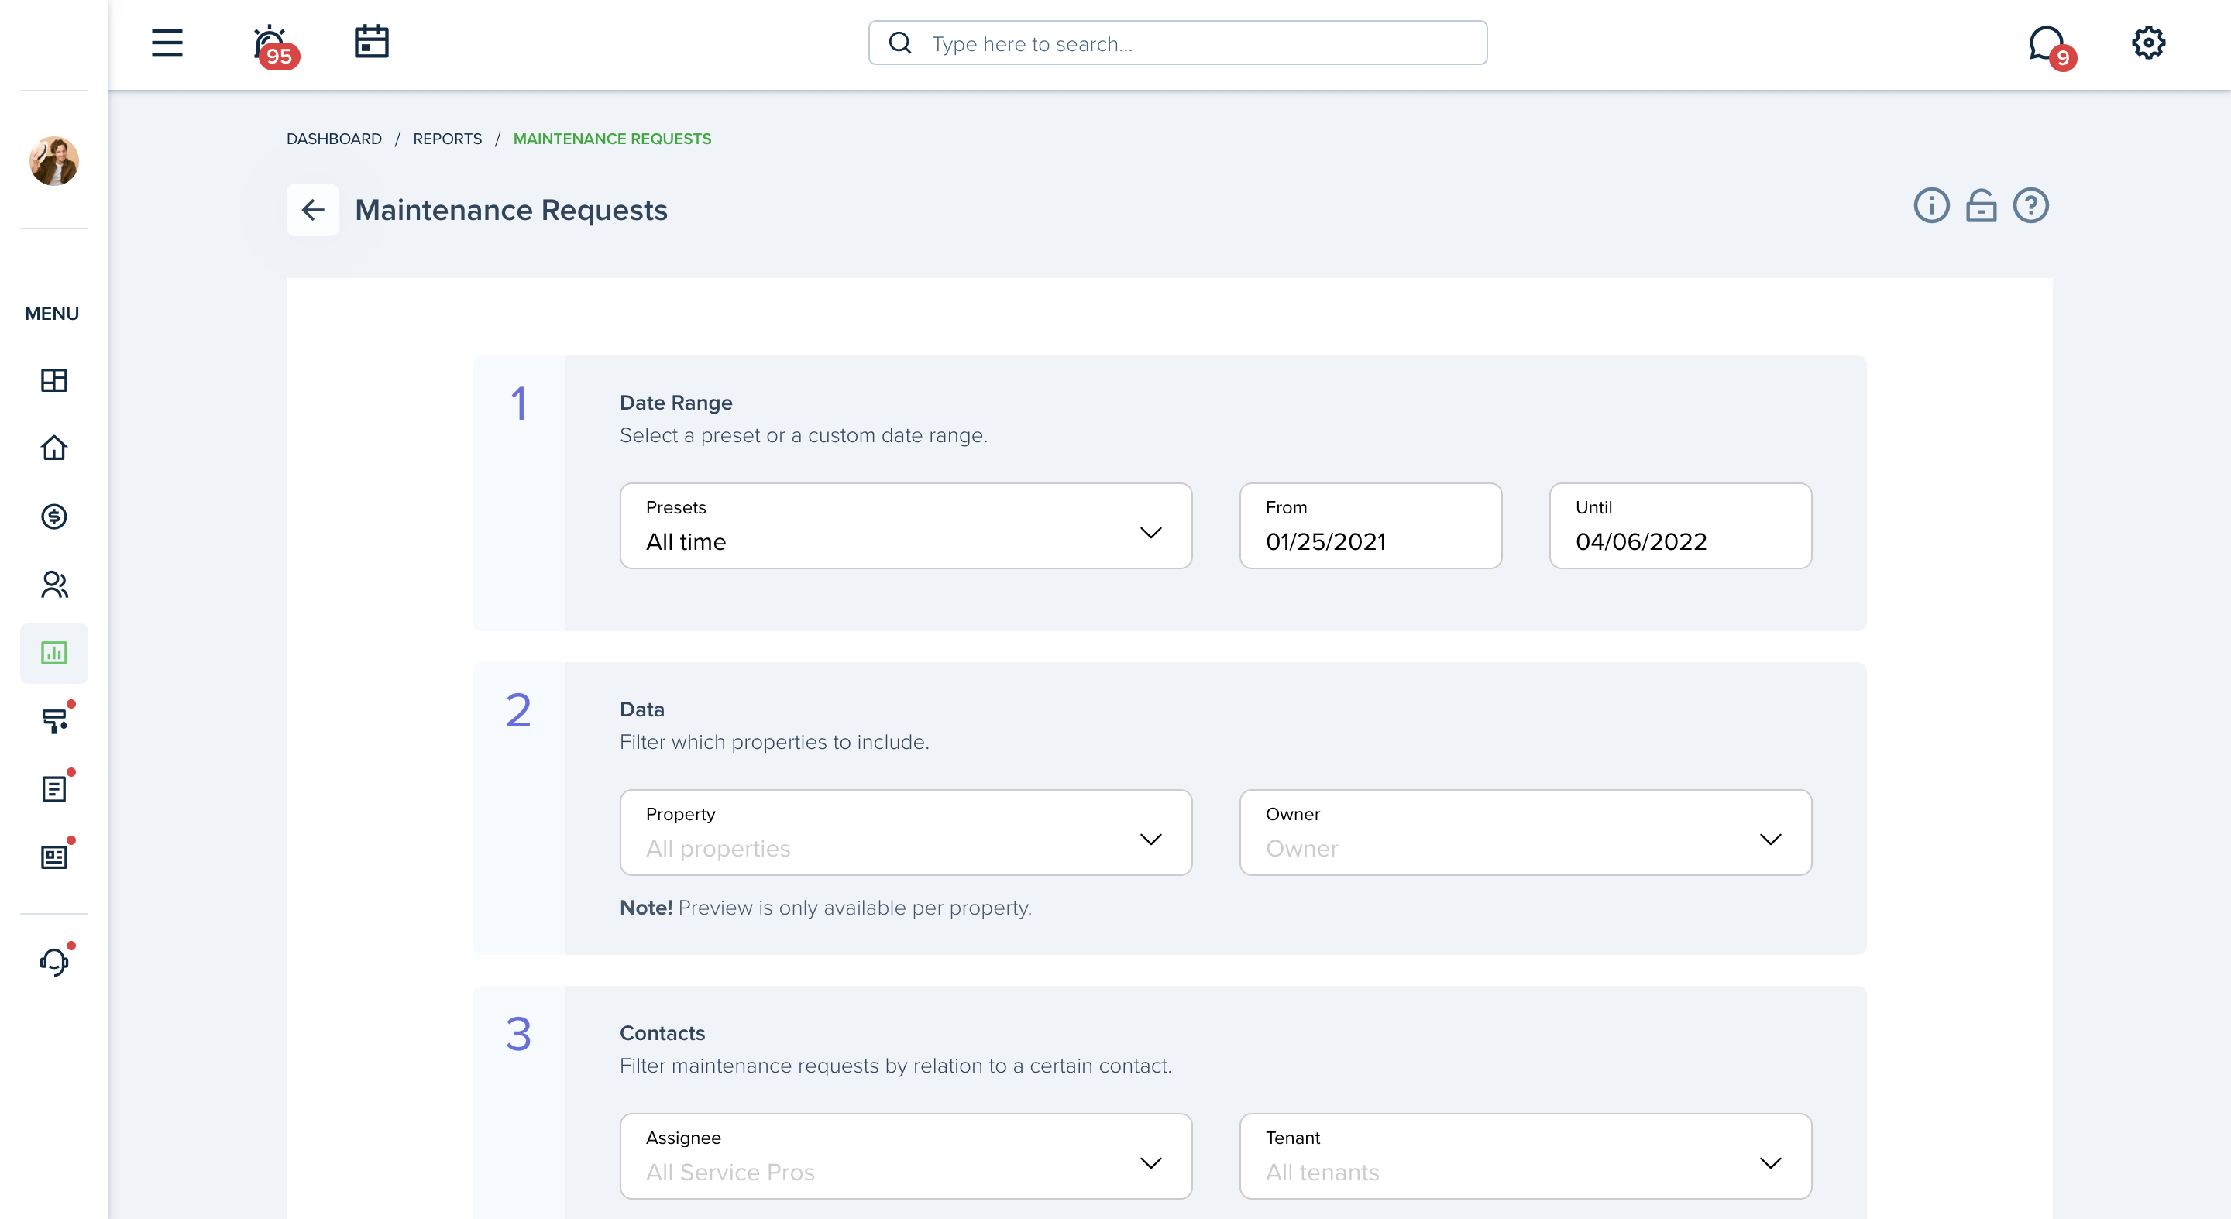
Task: Open the hamburger menu
Action: click(167, 43)
